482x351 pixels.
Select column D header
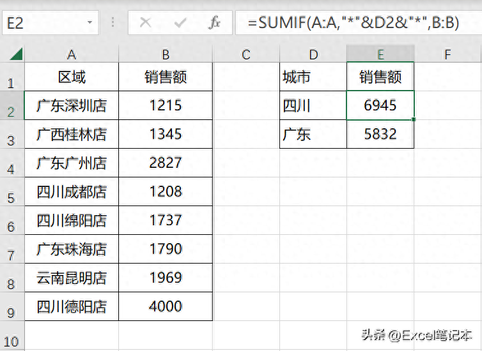[x=313, y=54]
